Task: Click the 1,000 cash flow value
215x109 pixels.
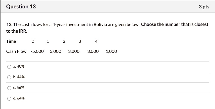Action: pos(111,51)
